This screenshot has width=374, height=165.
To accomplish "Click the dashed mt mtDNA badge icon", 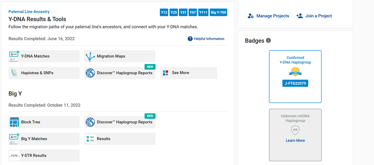I will click(x=295, y=130).
